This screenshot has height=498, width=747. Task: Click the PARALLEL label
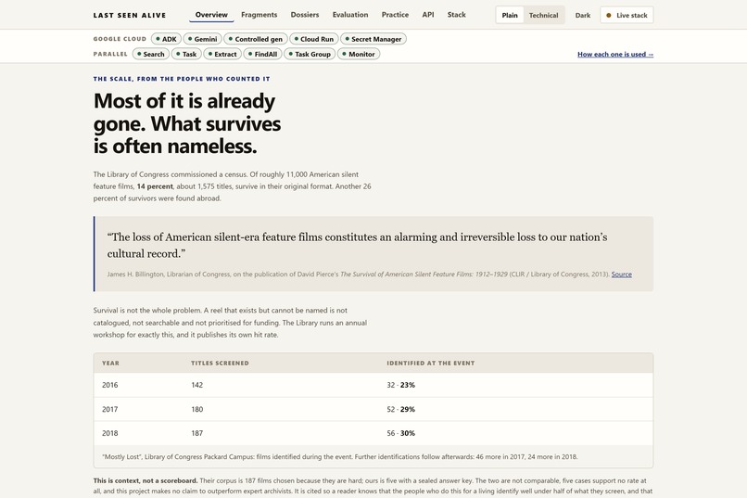(x=110, y=54)
